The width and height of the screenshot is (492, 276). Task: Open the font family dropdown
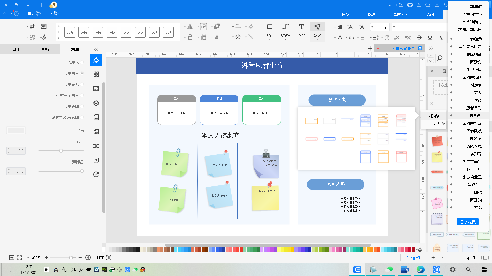pyautogui.click(x=394, y=27)
